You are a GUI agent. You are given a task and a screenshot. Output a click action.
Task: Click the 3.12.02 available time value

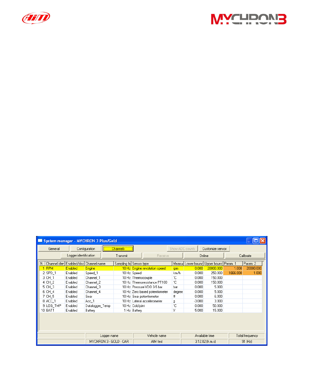[x=204, y=342]
